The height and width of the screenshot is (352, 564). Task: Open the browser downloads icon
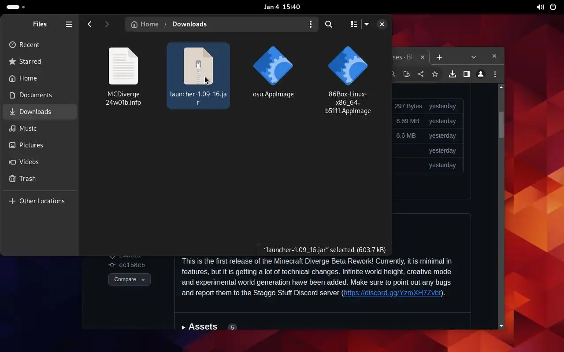453,74
